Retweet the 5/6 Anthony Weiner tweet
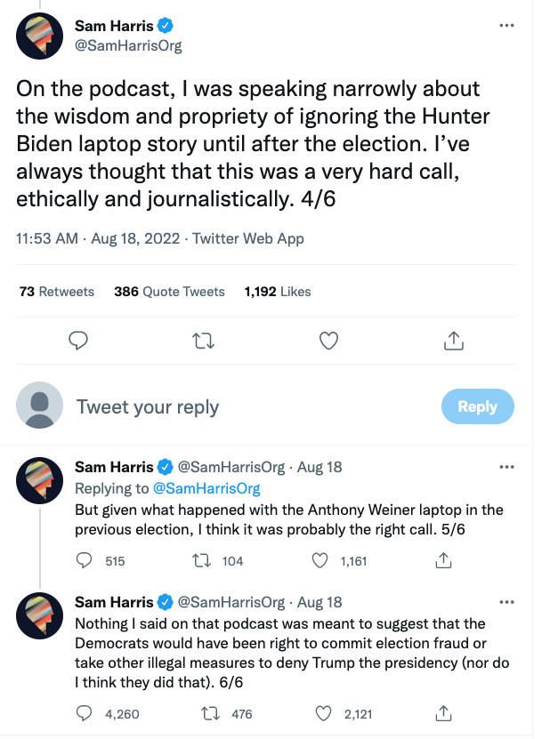 click(x=202, y=560)
